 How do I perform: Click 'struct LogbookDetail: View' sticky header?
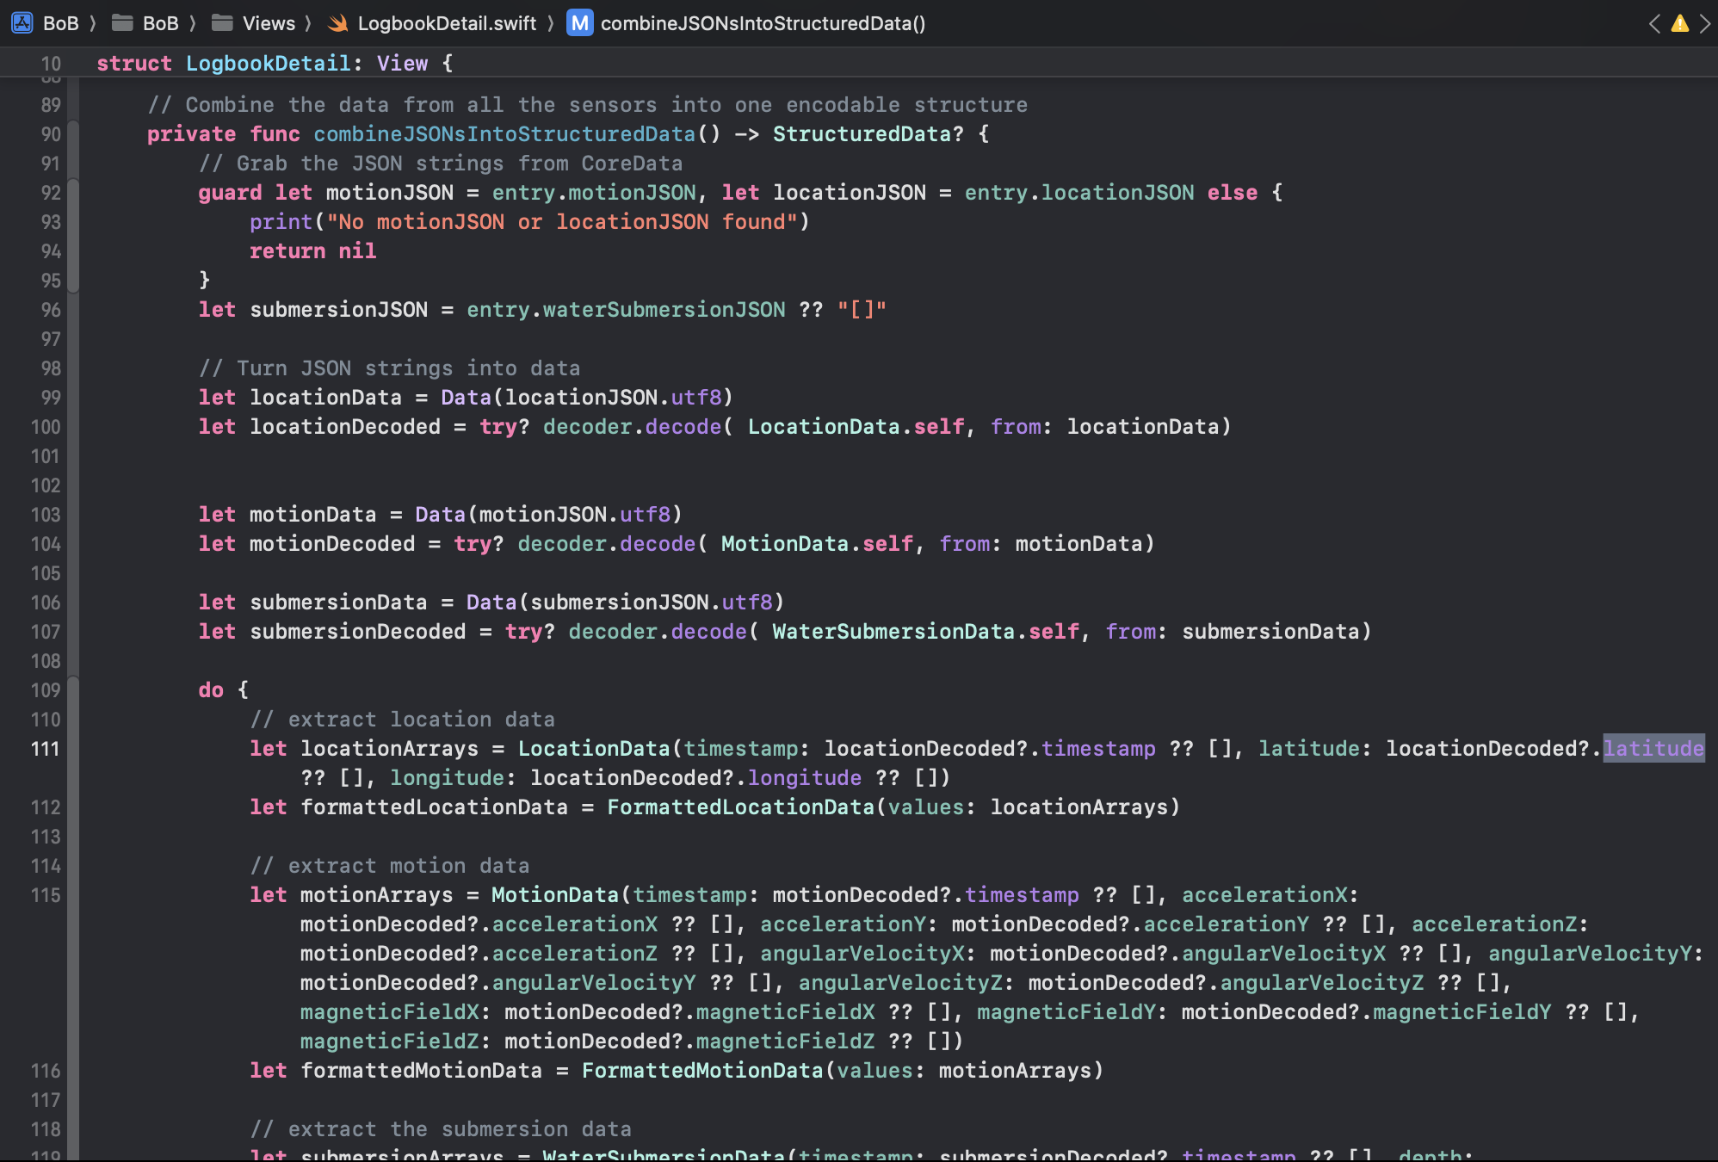click(x=275, y=64)
